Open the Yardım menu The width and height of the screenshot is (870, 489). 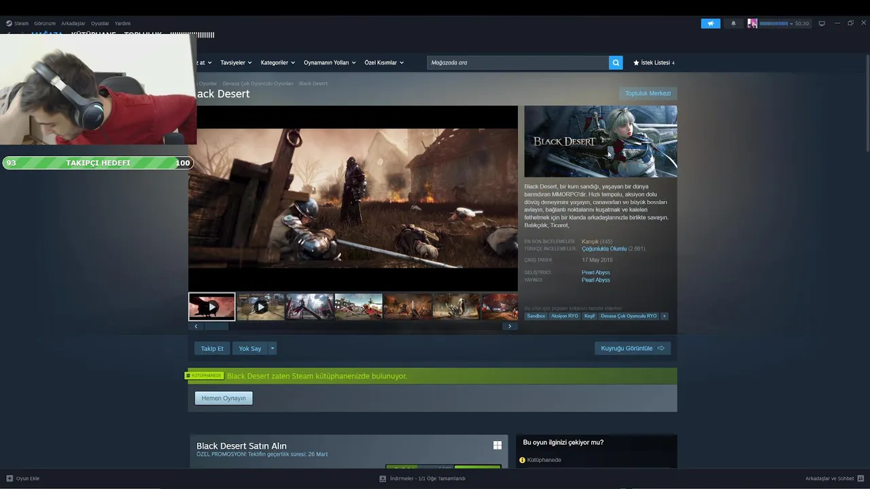(122, 23)
